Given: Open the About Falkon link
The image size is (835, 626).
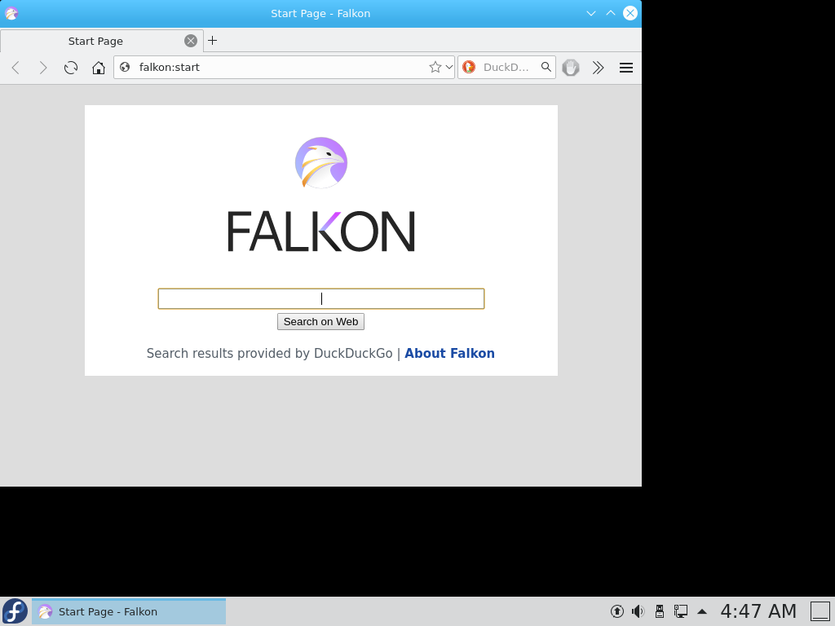Looking at the screenshot, I should [449, 354].
